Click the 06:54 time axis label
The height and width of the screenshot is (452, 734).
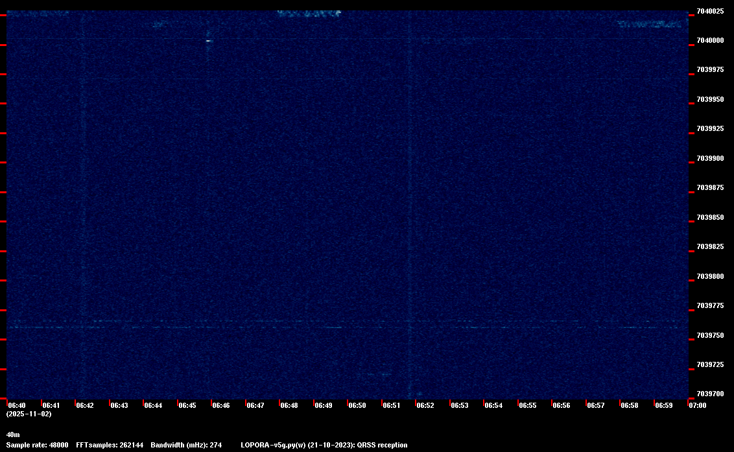[493, 405]
